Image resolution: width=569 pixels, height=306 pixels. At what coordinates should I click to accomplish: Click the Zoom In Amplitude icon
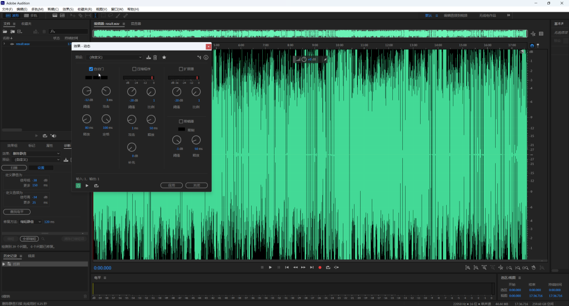point(468,268)
